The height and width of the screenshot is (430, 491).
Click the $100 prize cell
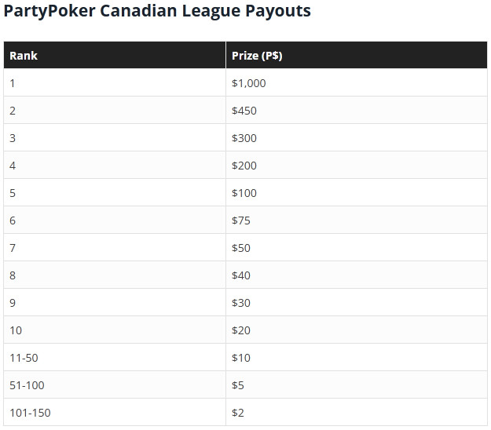357,193
